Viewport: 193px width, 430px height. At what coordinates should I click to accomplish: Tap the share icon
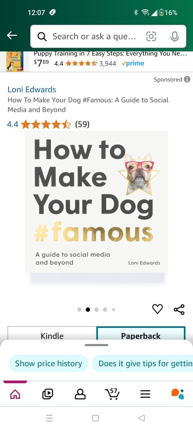click(179, 309)
